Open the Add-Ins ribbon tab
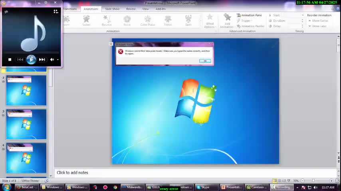341x191 pixels. tap(161, 9)
